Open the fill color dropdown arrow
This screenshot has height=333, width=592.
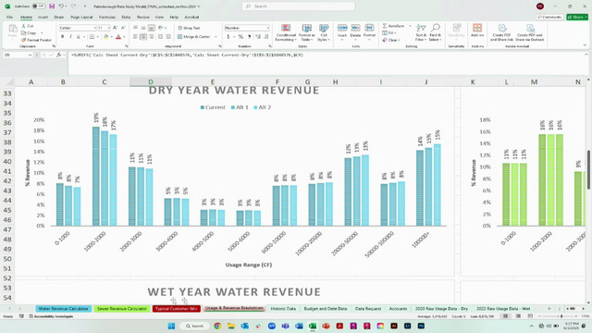(111, 37)
